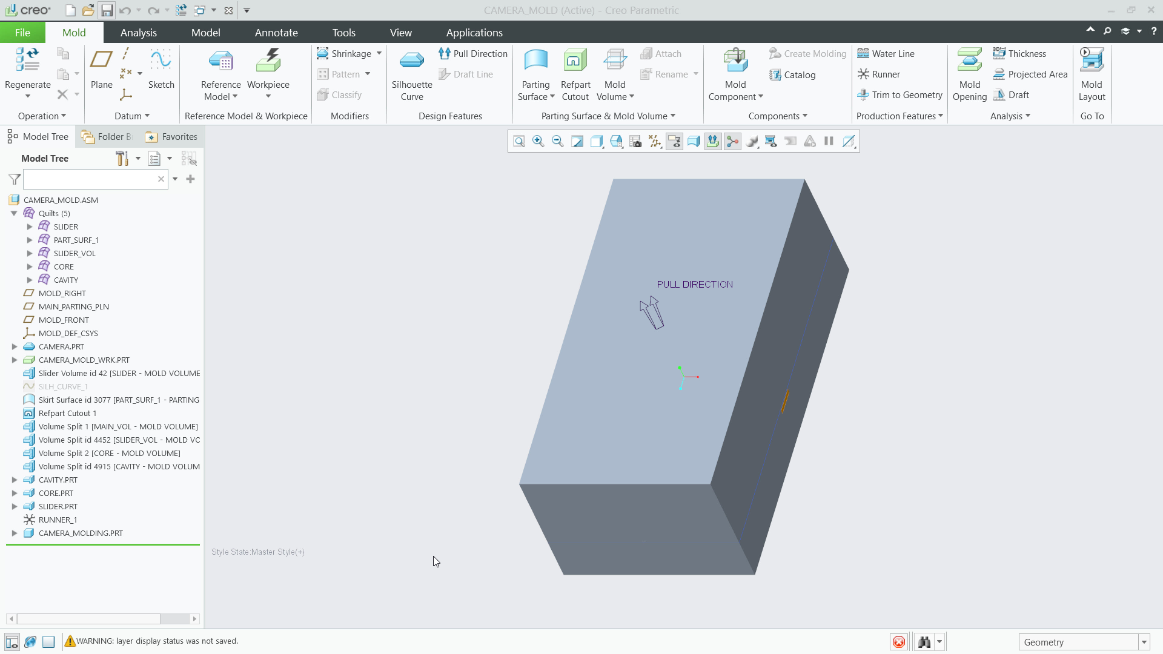Viewport: 1163px width, 654px height.
Task: Open the Mold Opening tool
Action: point(969,73)
